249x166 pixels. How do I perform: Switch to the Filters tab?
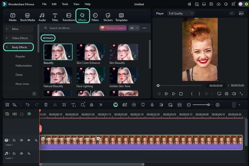click(x=95, y=17)
